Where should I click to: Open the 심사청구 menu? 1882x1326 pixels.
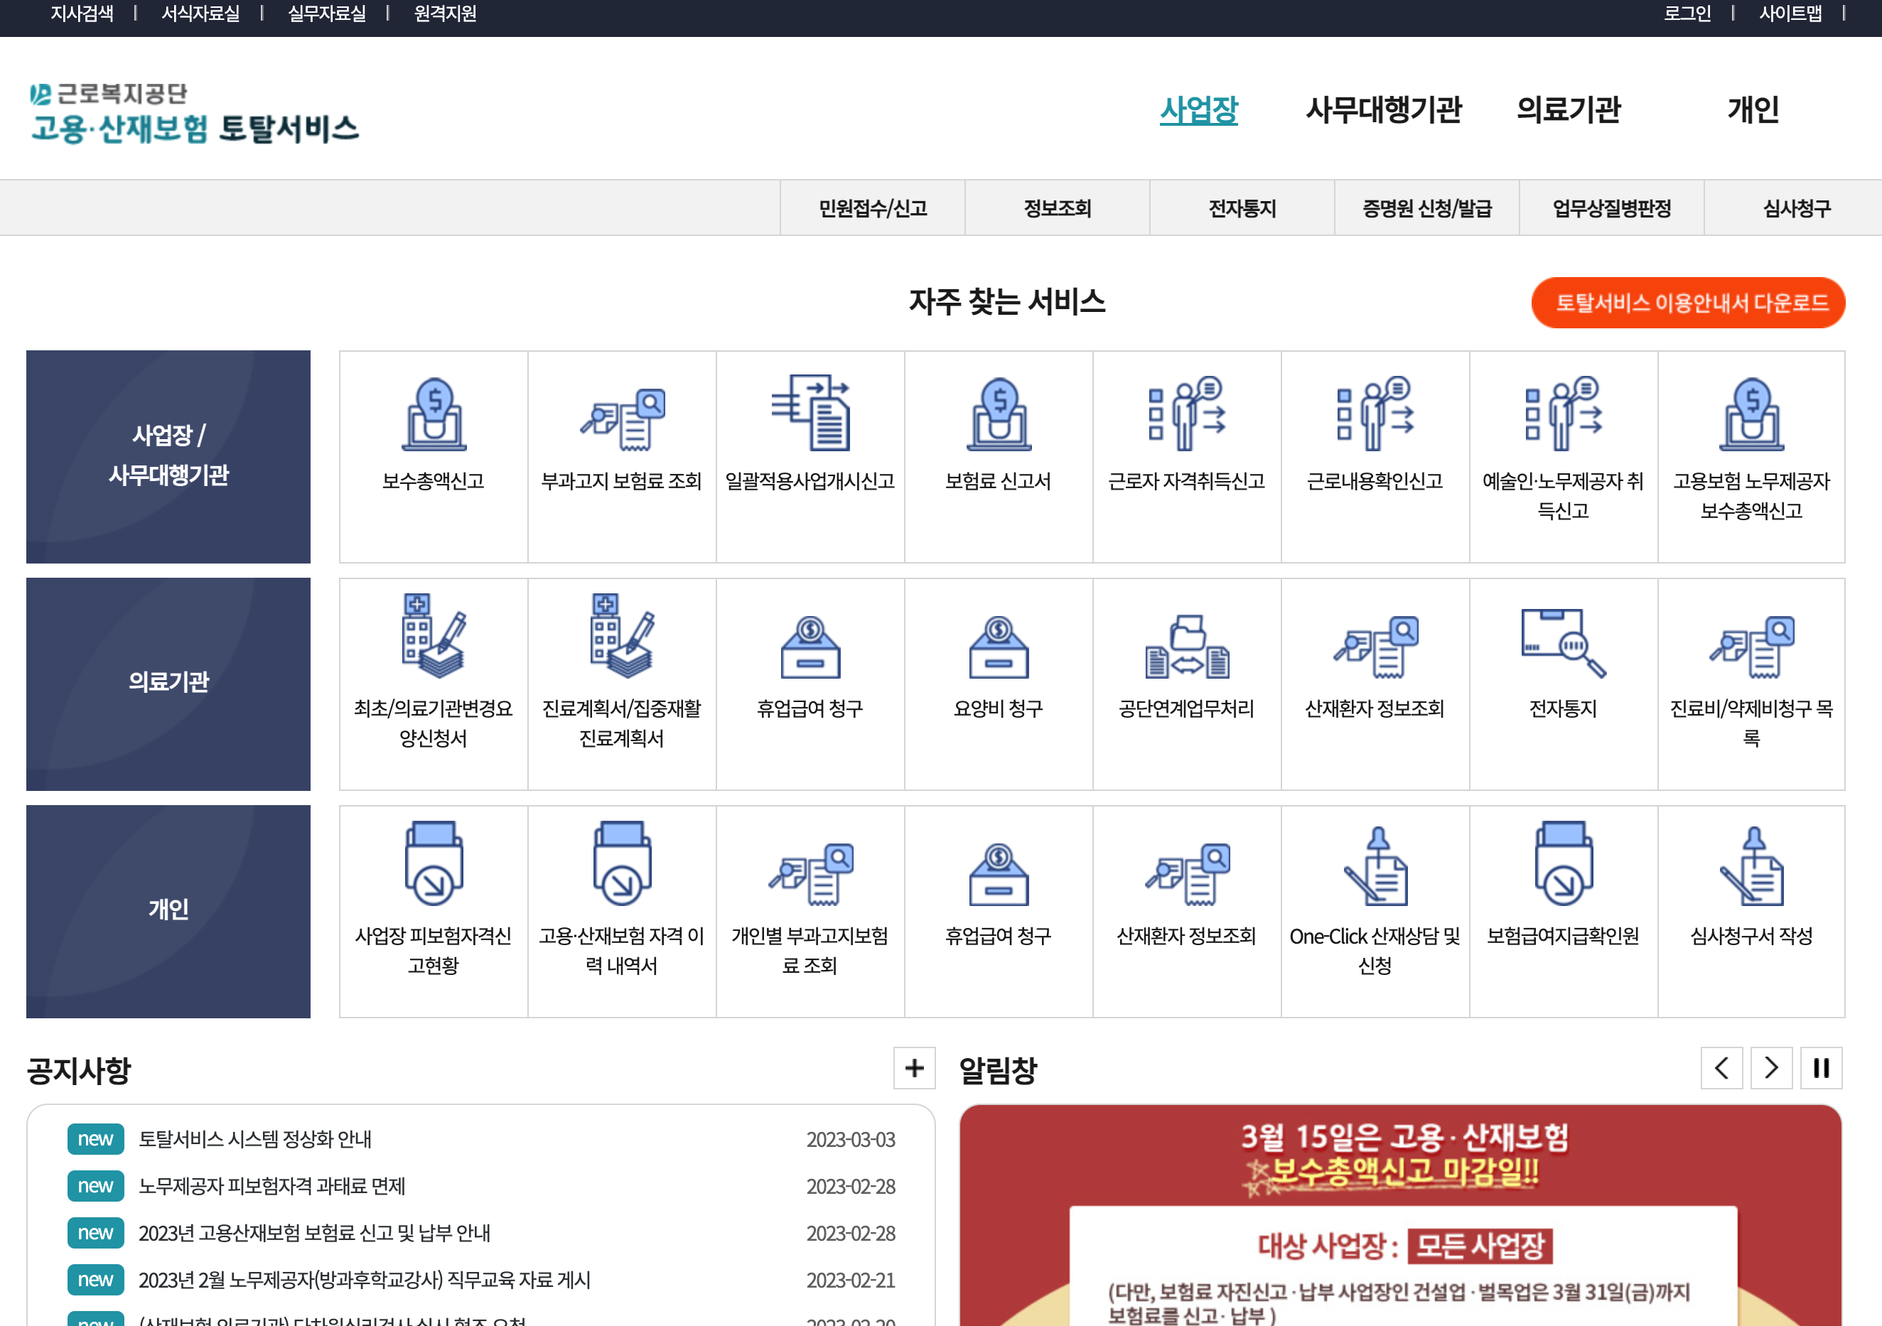tap(1796, 208)
